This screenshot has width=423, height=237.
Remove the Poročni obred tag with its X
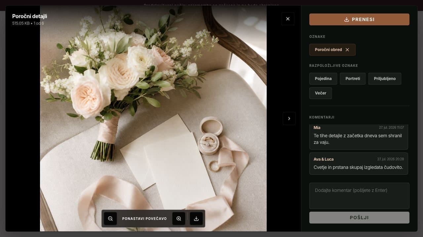(347, 50)
